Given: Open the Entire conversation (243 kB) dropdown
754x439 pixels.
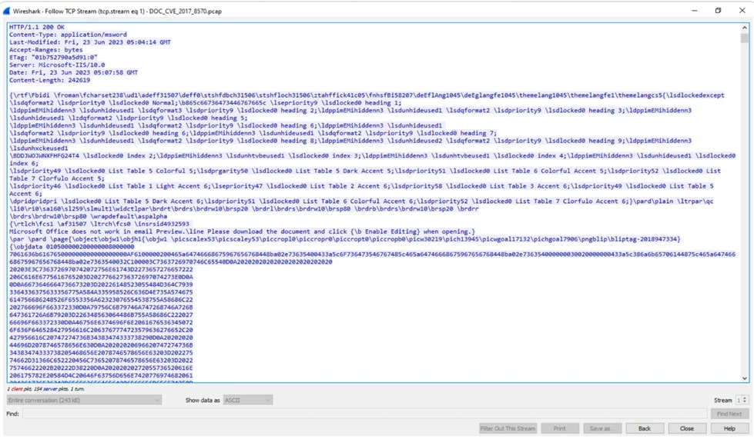Looking at the screenshot, I should coord(84,400).
